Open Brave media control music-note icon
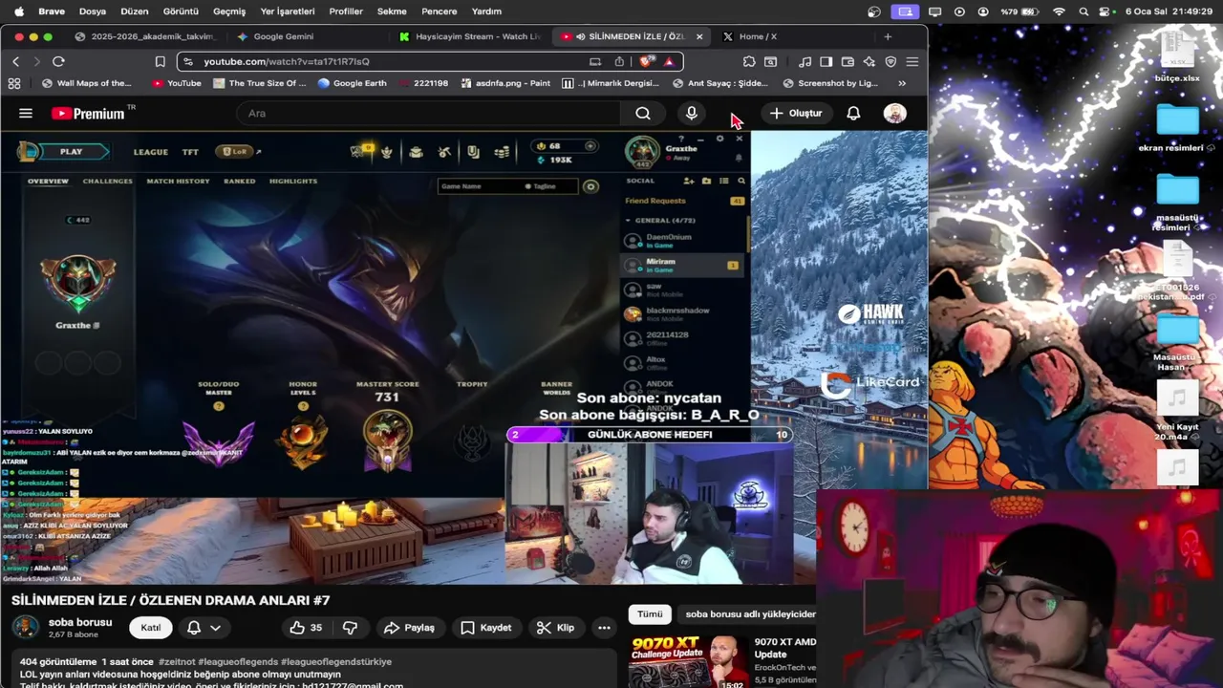 pos(805,61)
